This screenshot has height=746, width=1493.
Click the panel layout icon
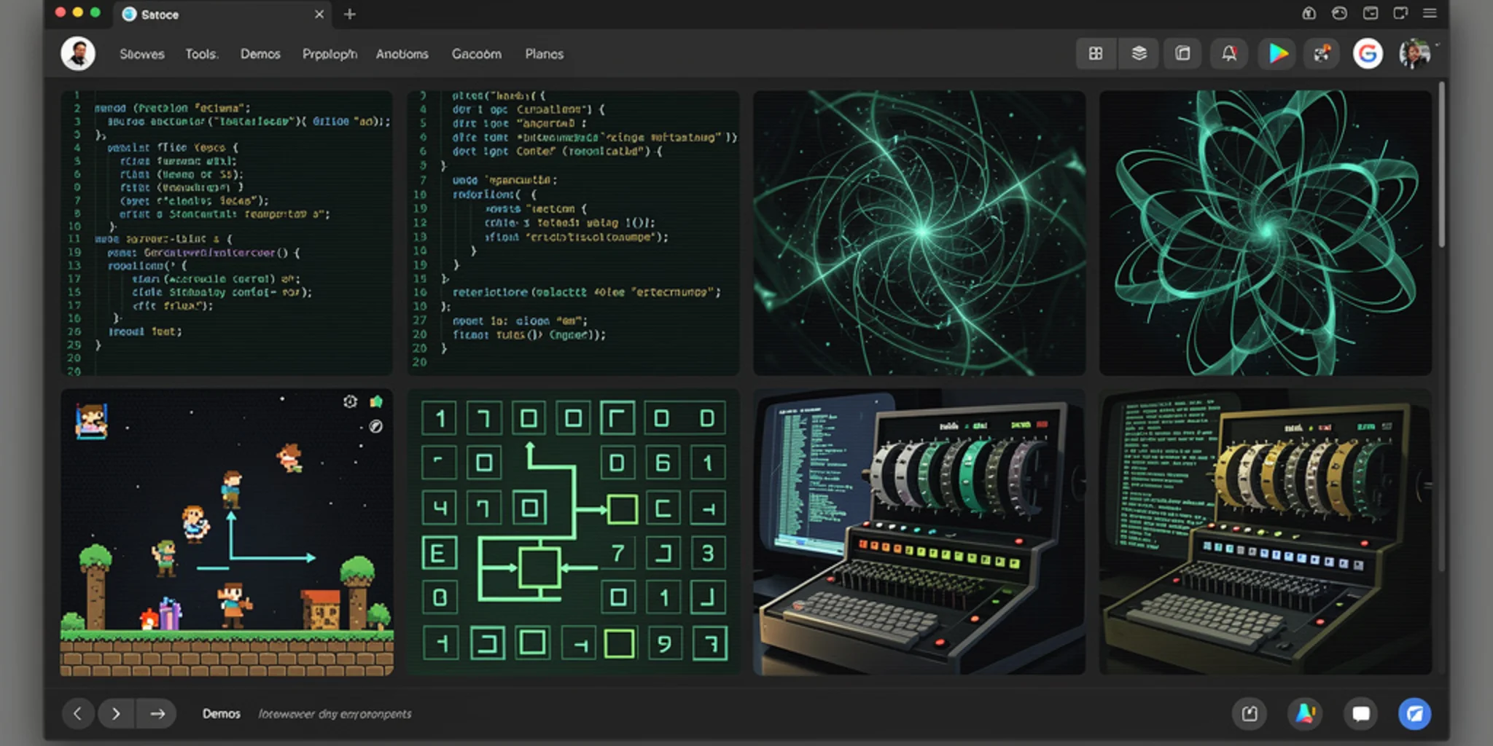[1182, 54]
